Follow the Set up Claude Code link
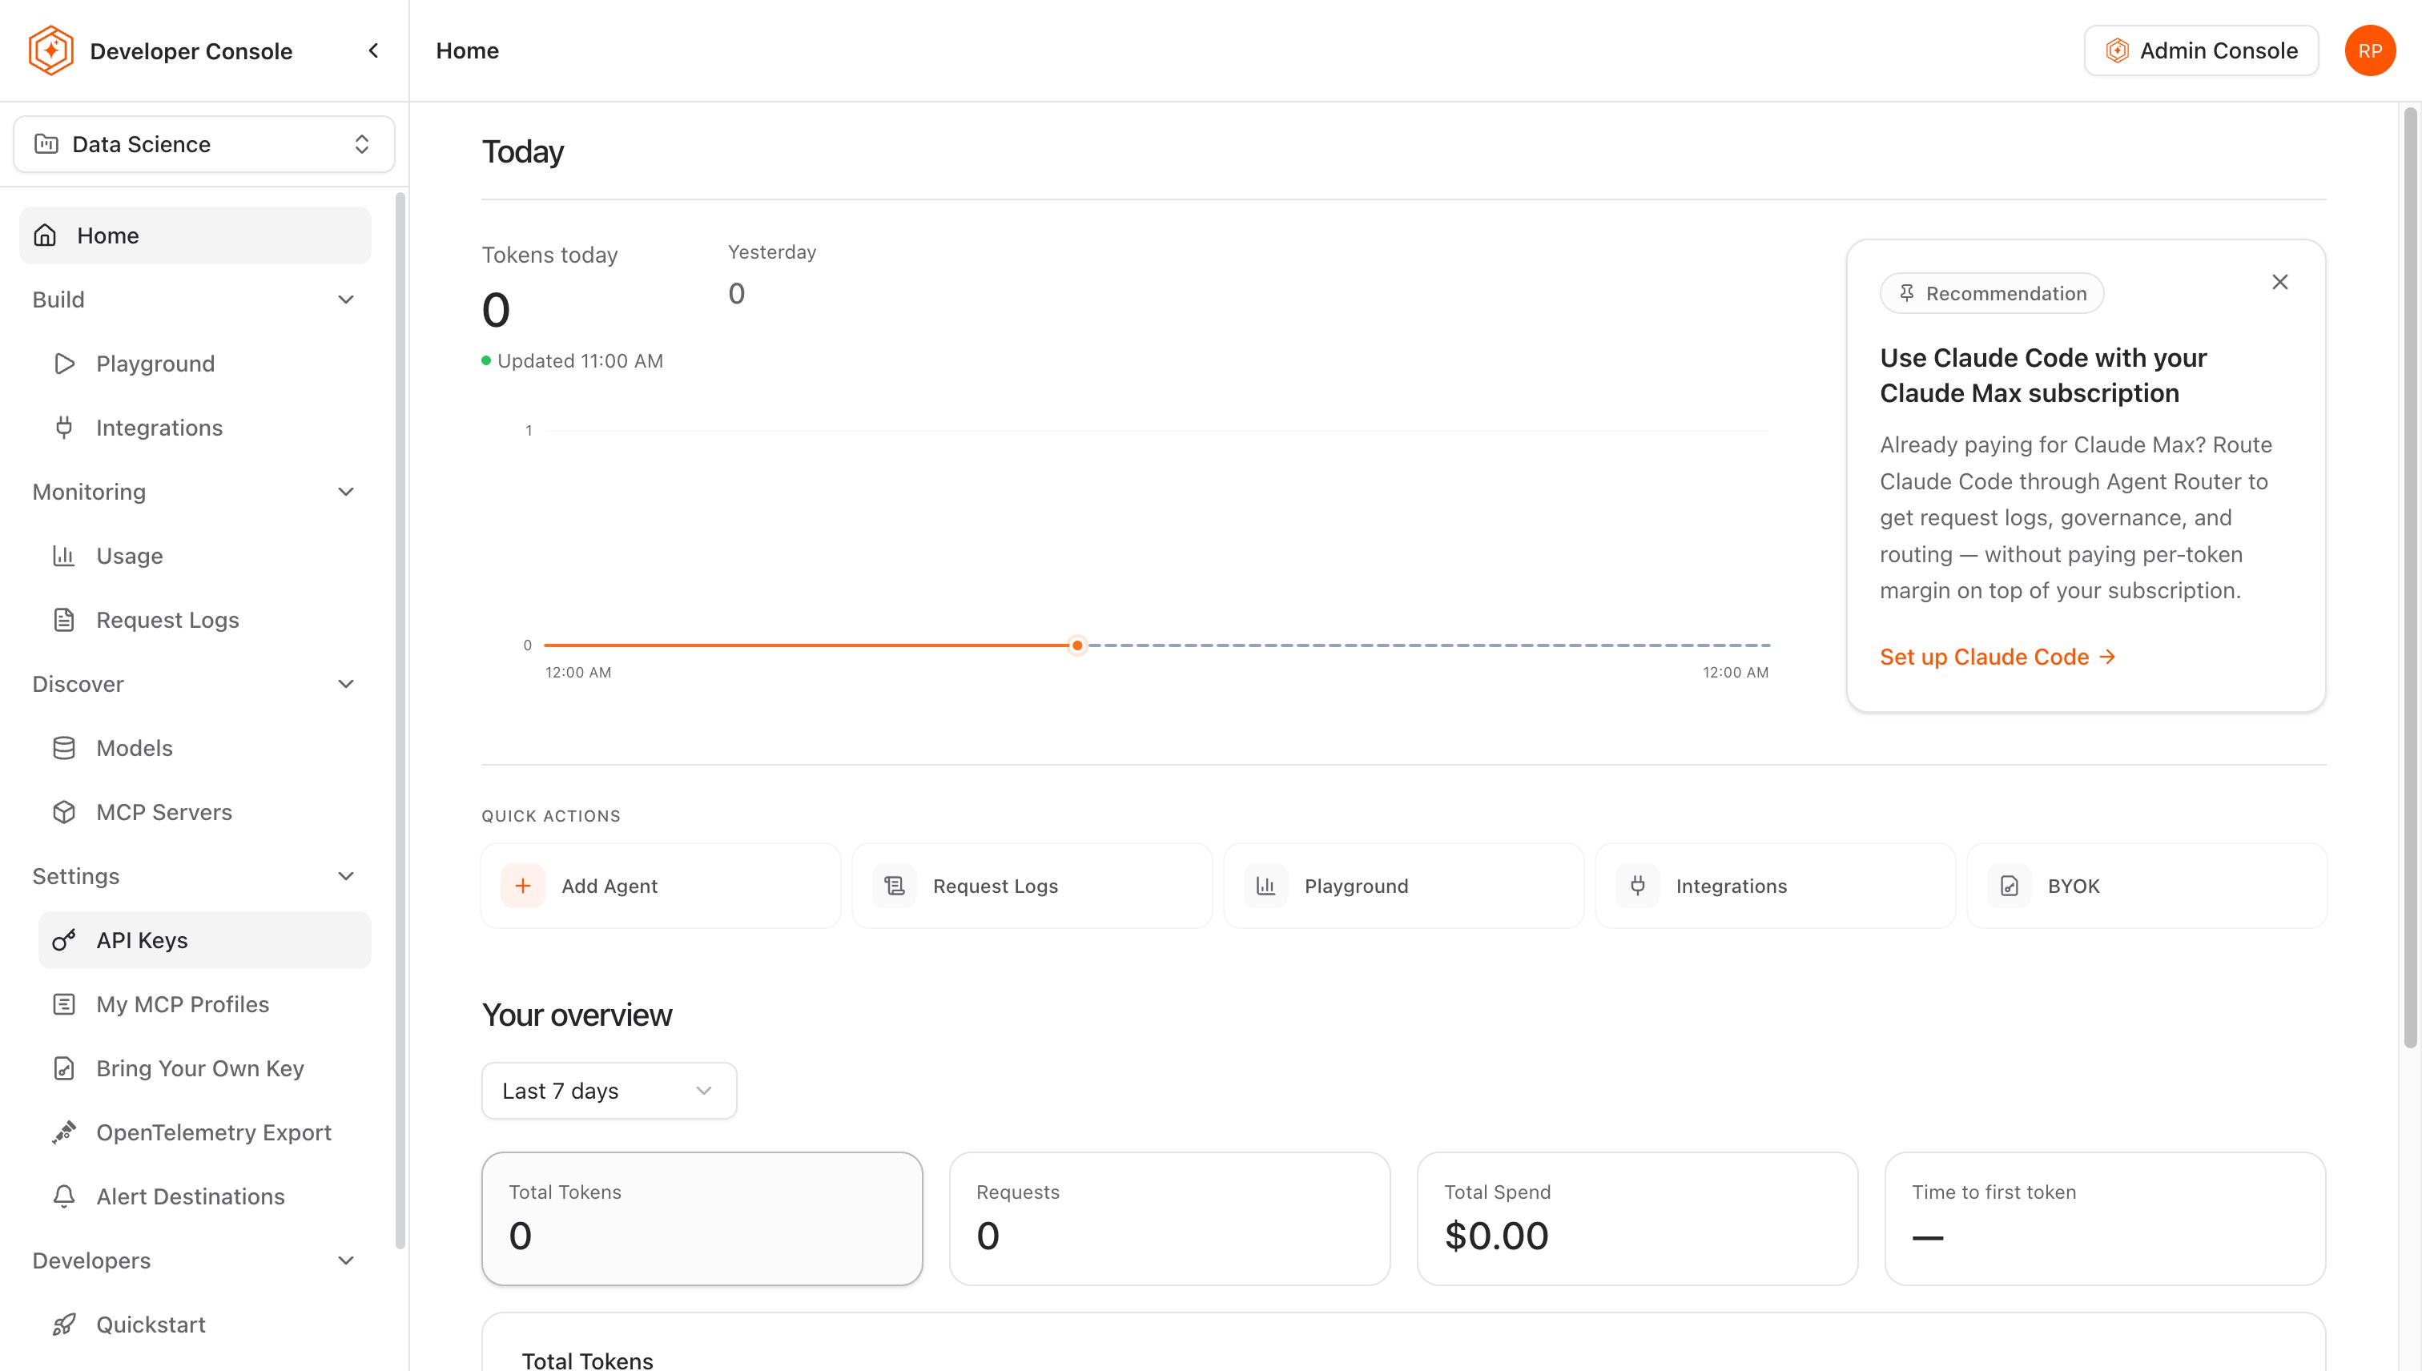Image resolution: width=2422 pixels, height=1371 pixels. 1998,657
